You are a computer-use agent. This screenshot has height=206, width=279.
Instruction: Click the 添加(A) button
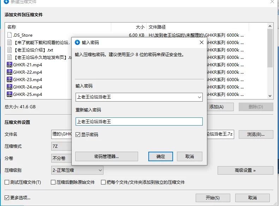coord(220,107)
